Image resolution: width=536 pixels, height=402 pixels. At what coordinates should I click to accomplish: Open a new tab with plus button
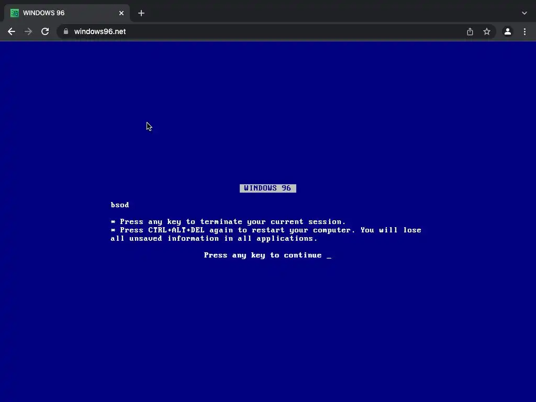click(x=141, y=13)
